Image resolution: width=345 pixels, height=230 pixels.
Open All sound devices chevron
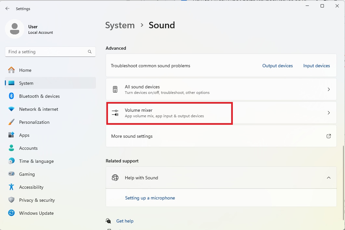pyautogui.click(x=329, y=89)
